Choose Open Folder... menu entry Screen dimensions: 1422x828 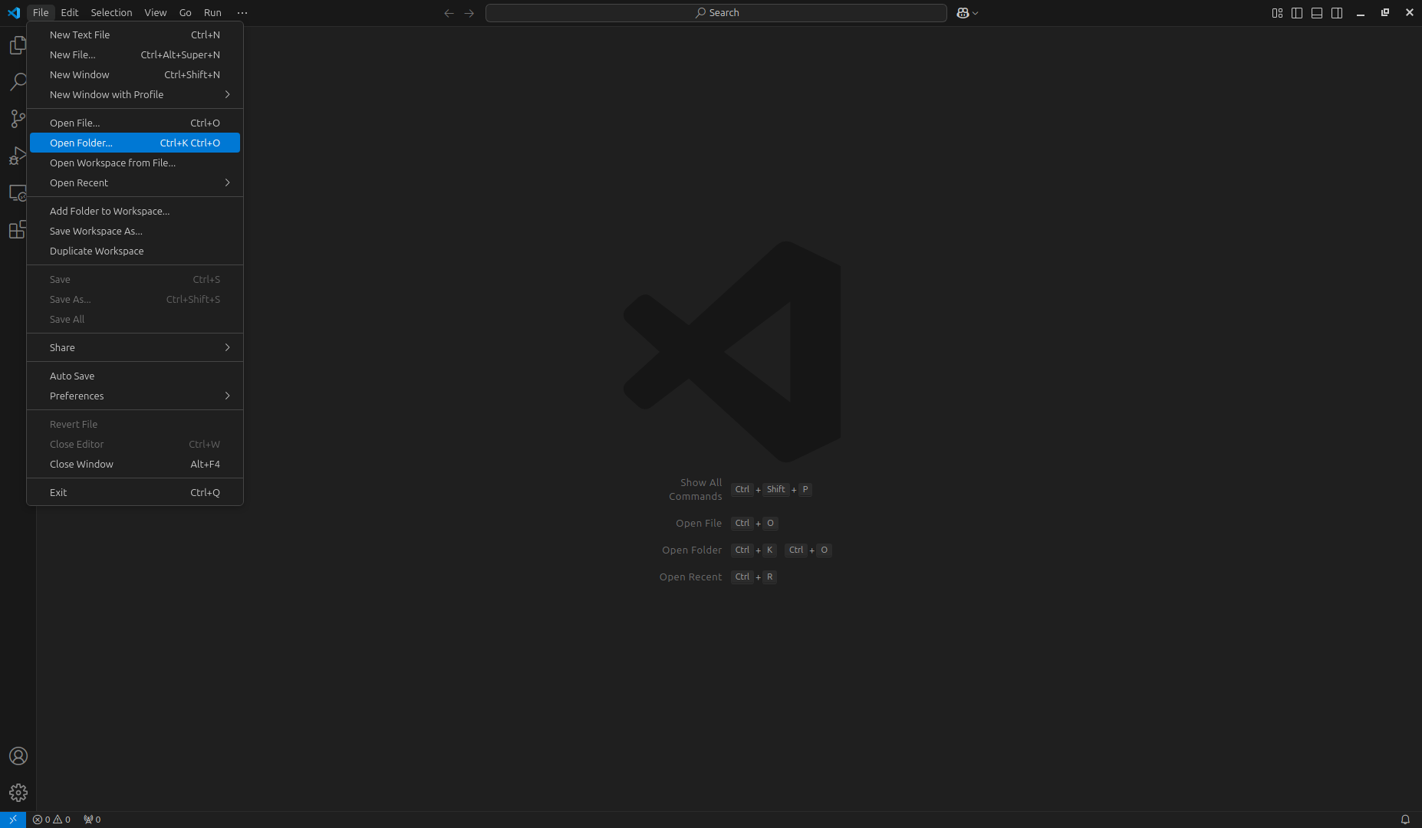(x=135, y=143)
